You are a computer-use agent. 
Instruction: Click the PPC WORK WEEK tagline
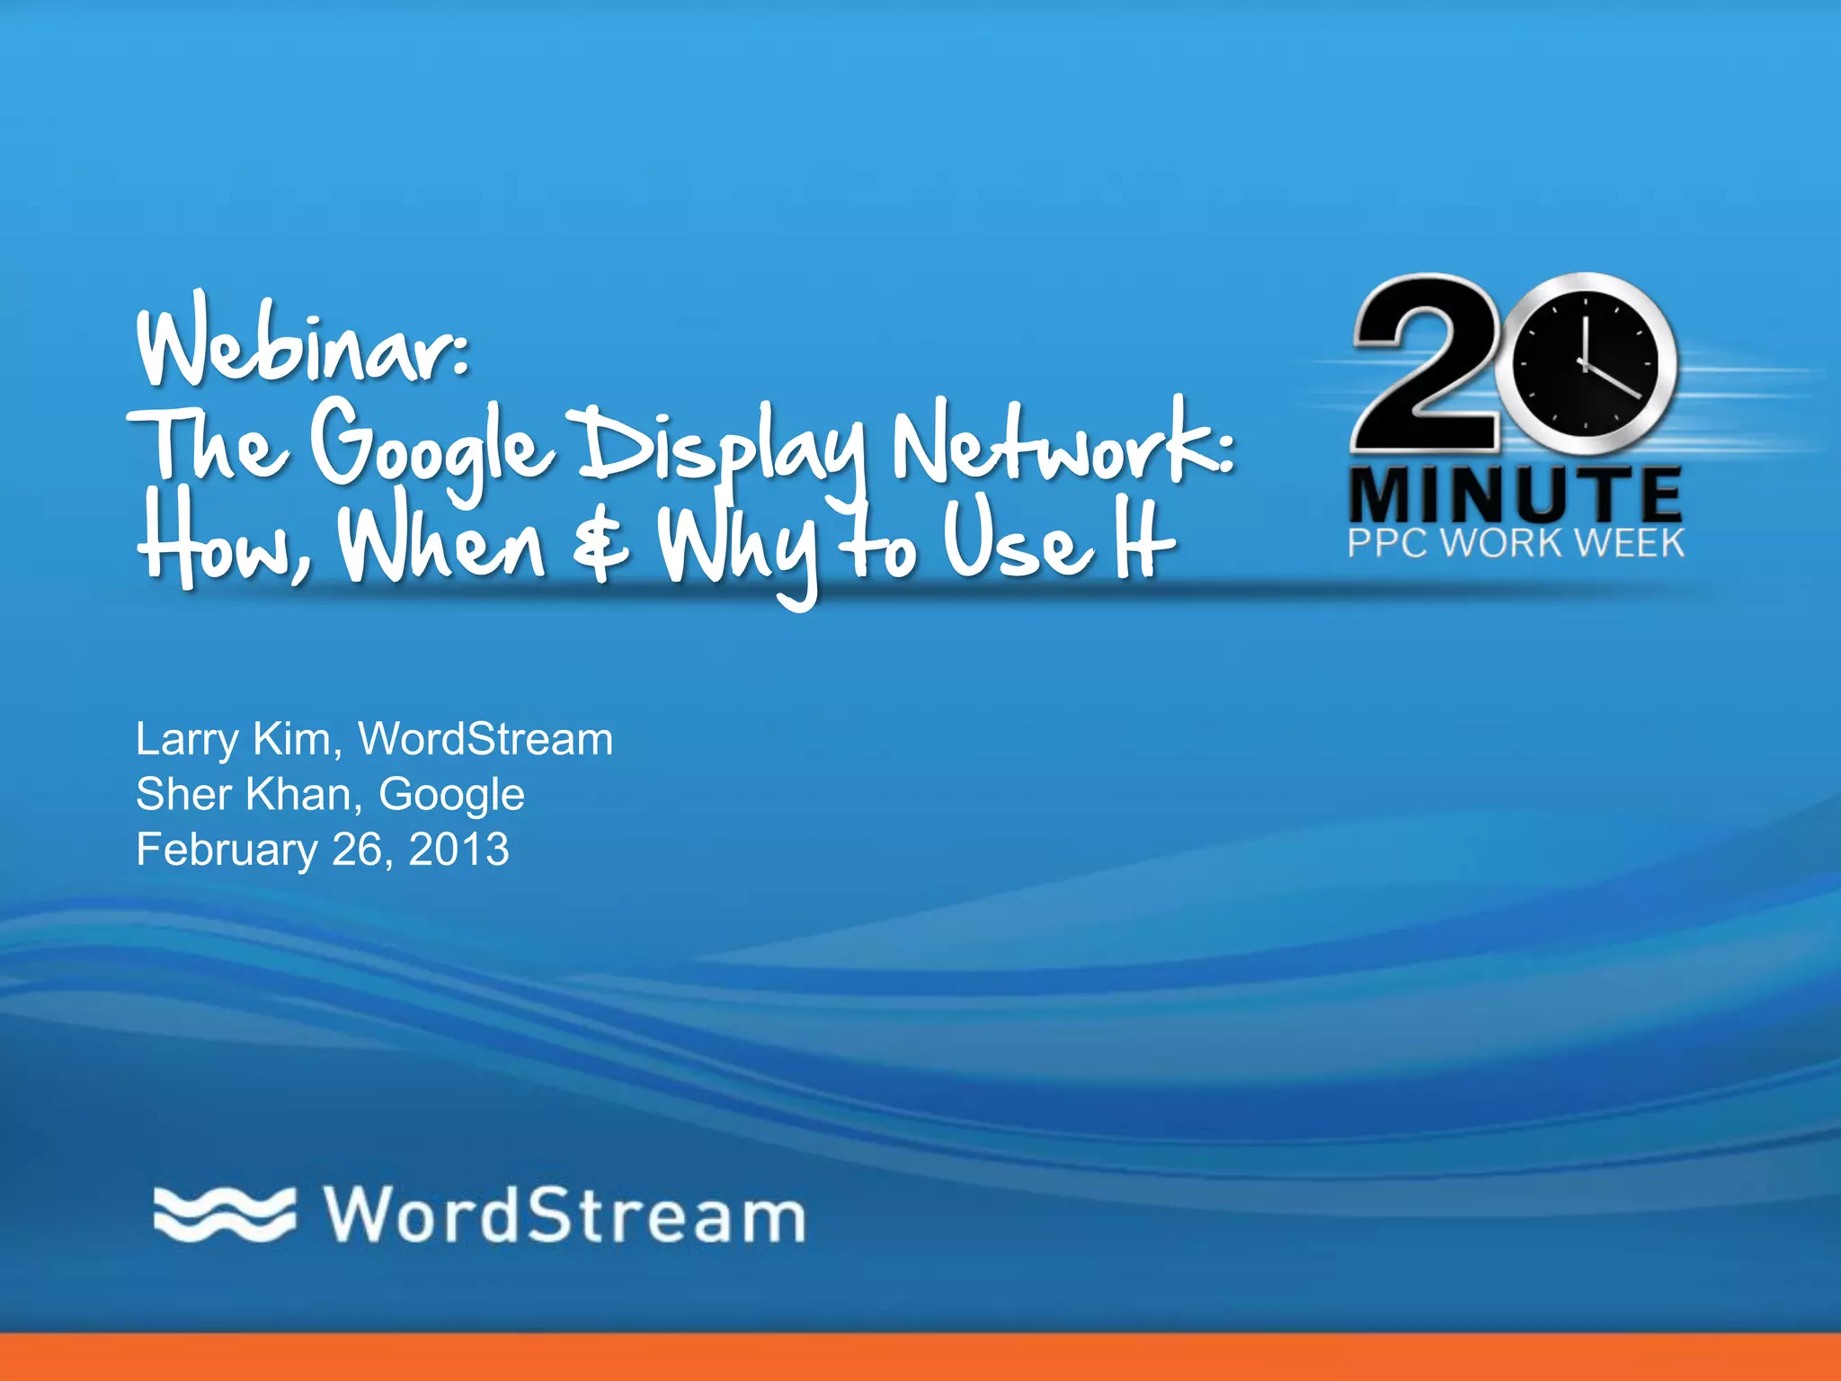1516,544
